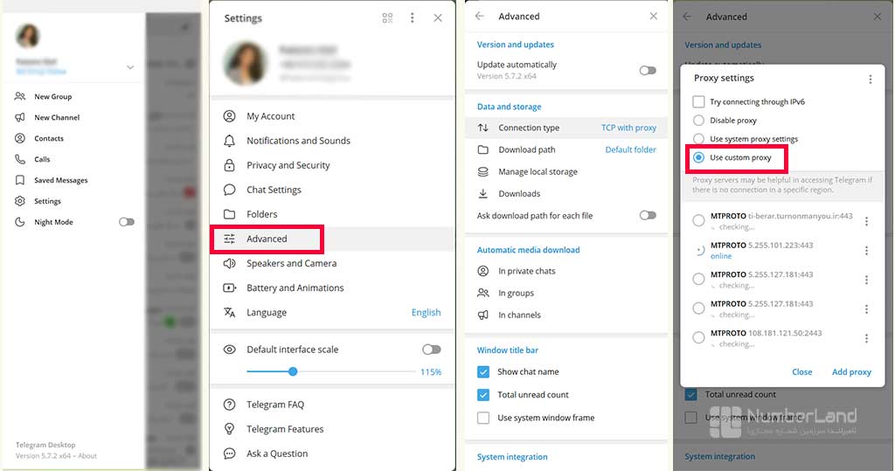The height and width of the screenshot is (471, 895).
Task: Click the Settings profile photo
Action: [x=246, y=64]
